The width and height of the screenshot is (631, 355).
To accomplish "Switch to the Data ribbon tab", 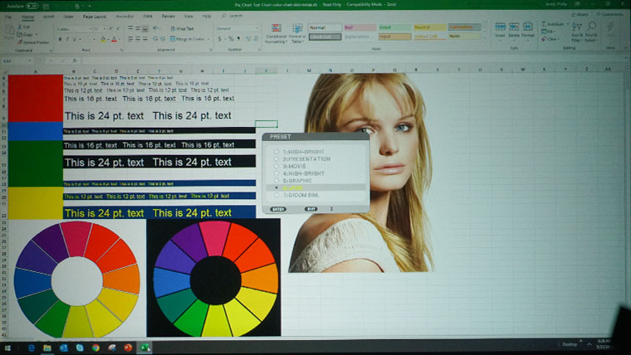I will (146, 16).
